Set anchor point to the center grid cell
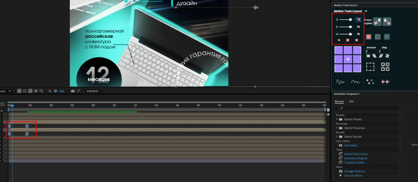Viewport: 418px width, 182px height. tap(348, 59)
